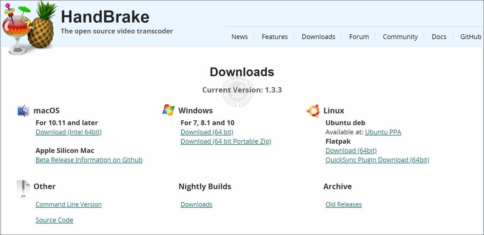Open Nightly Builds Downloads link

pyautogui.click(x=196, y=204)
